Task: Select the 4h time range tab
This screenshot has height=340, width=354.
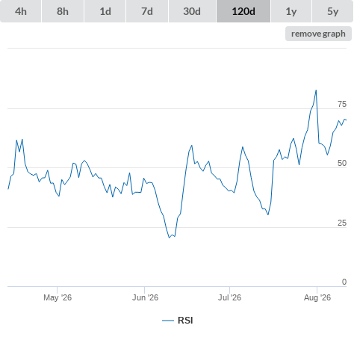Action: pos(21,11)
